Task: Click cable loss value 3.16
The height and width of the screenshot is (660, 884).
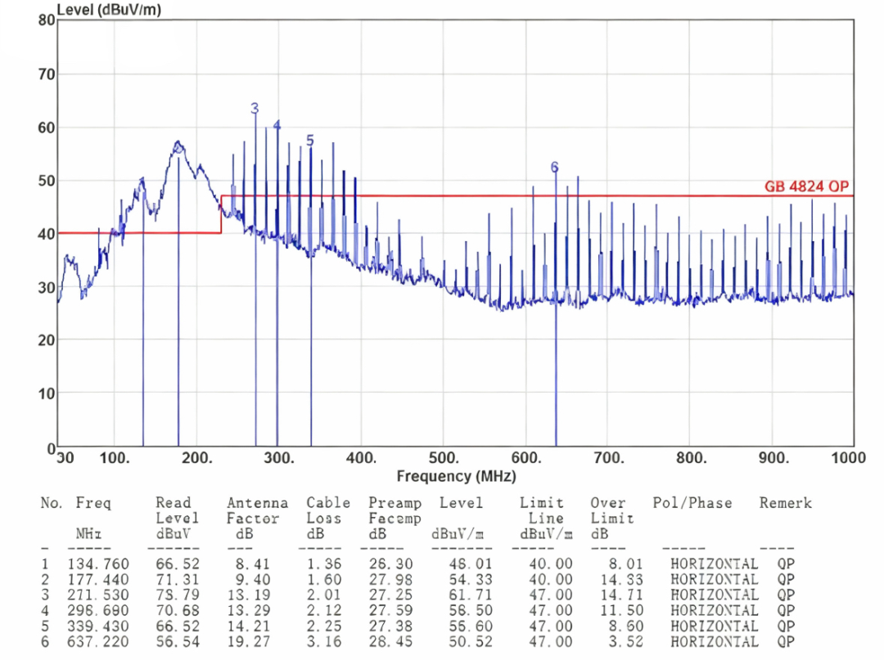Action: click(x=323, y=641)
